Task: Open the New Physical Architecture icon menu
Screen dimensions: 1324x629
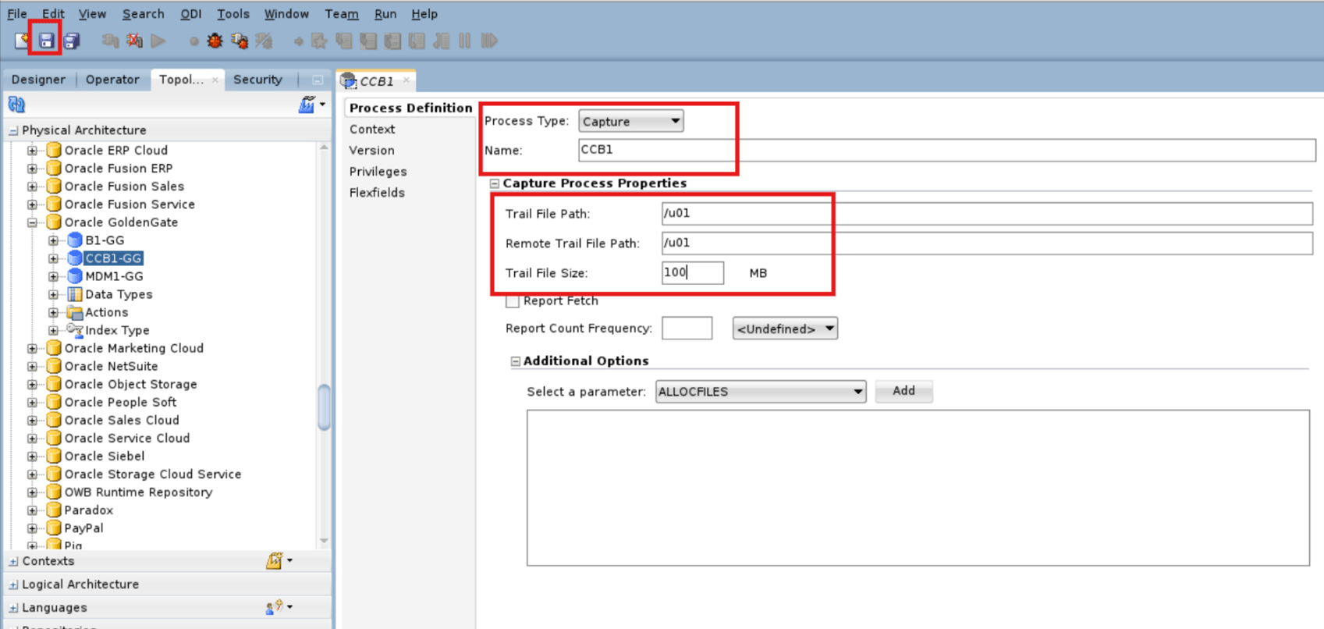Action: coord(311,105)
